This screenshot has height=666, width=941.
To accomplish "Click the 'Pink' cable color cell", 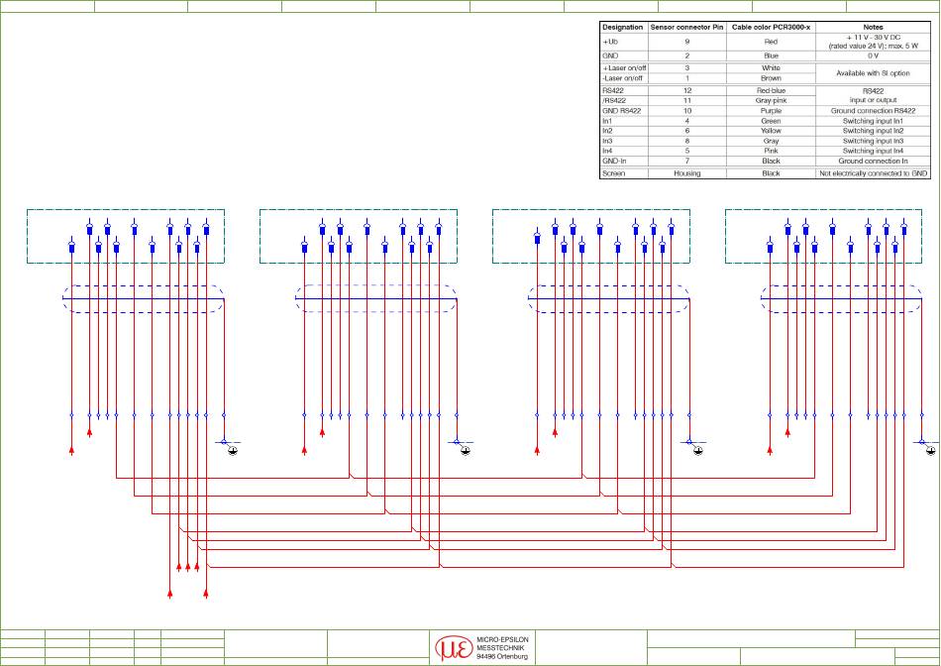I will coord(772,152).
